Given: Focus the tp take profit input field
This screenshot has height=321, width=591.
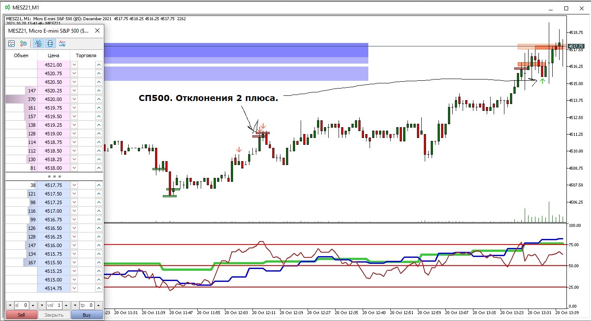Looking at the screenshot, I should [87, 306].
